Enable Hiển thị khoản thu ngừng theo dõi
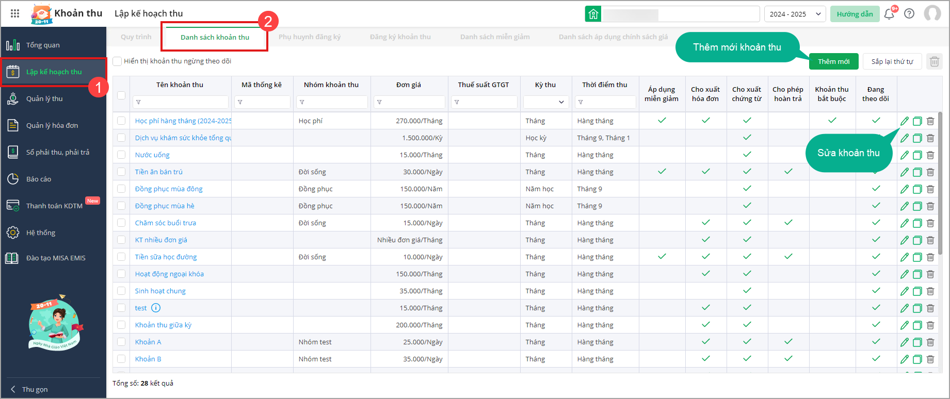This screenshot has width=950, height=399. click(x=118, y=61)
